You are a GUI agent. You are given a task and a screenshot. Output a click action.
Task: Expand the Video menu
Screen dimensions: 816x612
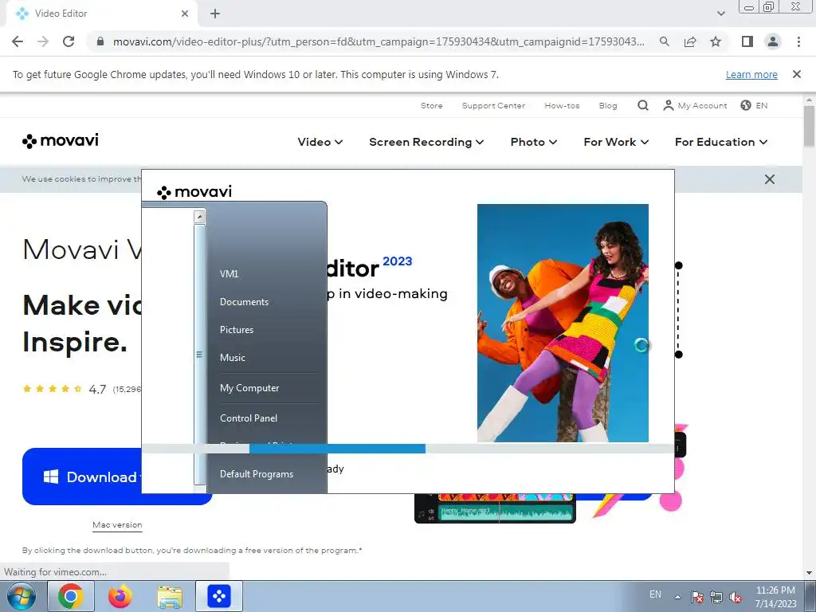[x=320, y=142]
